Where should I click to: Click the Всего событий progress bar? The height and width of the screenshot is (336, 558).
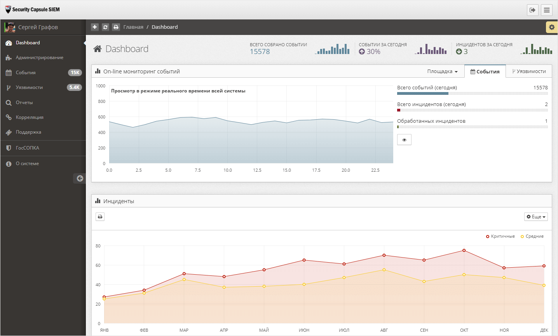472,94
